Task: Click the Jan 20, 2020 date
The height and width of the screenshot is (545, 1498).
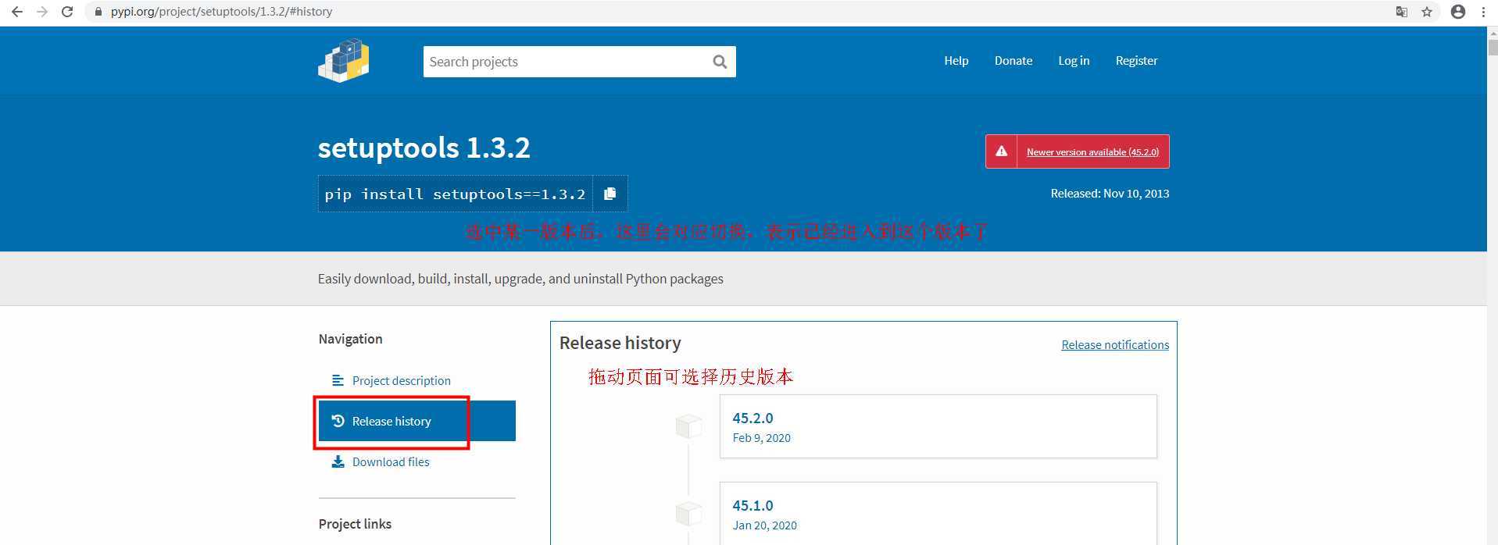Action: [x=764, y=525]
